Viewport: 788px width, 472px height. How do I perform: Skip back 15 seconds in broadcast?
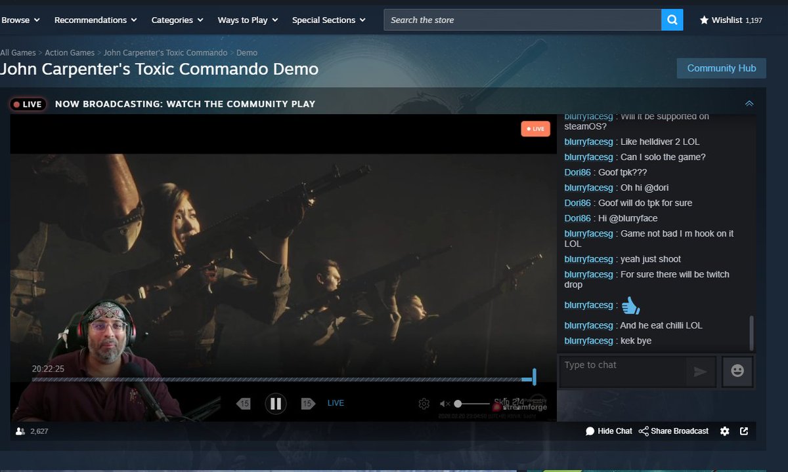tap(244, 403)
